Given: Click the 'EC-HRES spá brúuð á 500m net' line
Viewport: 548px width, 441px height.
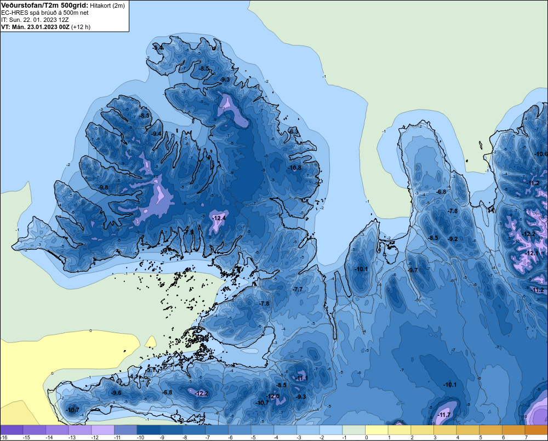Looking at the screenshot, I should click(45, 13).
